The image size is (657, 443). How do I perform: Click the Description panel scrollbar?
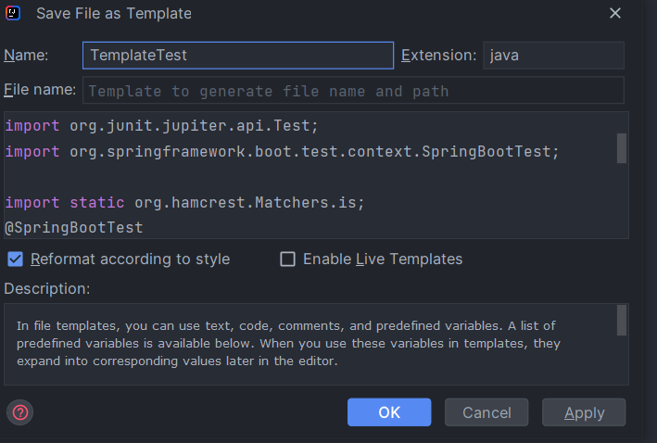point(622,321)
